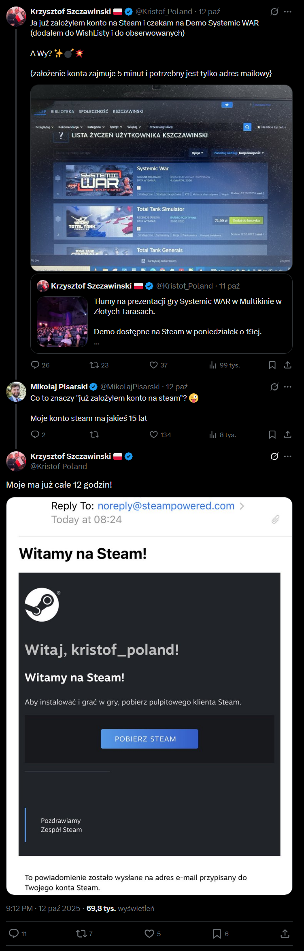This screenshot has height=951, width=304.
Task: Like the main tweet with 5 likes
Action: pos(149,934)
